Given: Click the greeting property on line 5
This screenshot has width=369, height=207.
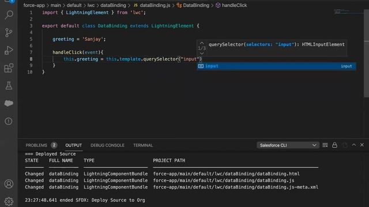Looking at the screenshot, I should [x=63, y=39].
